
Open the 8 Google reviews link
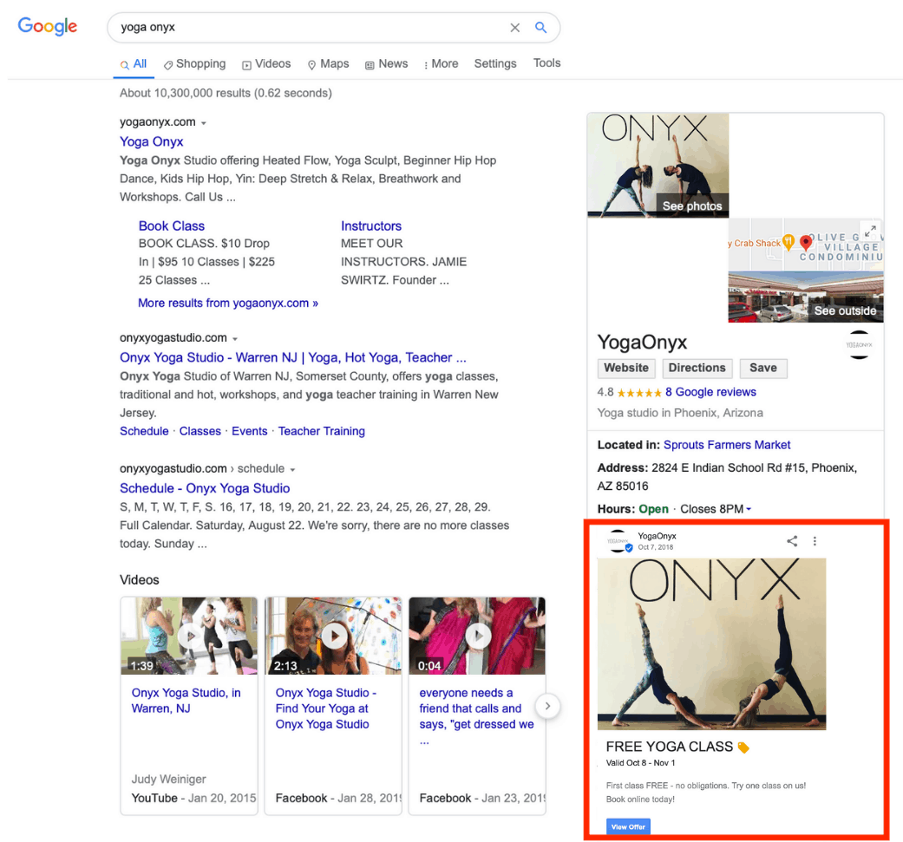[710, 392]
